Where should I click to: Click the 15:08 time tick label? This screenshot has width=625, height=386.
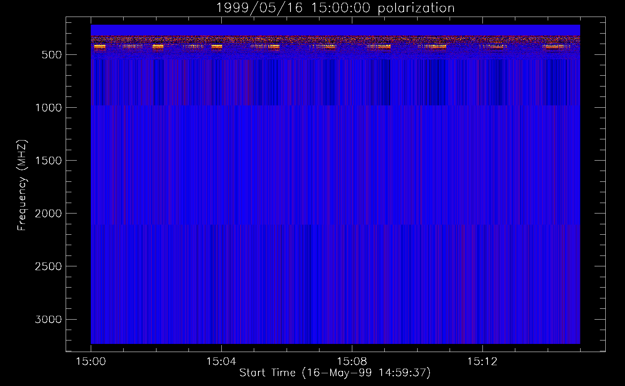352,362
